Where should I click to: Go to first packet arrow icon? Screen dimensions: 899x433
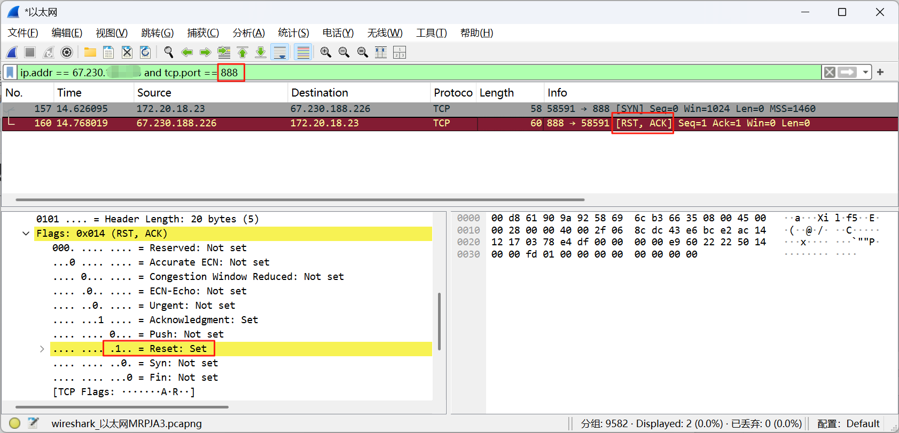[243, 52]
